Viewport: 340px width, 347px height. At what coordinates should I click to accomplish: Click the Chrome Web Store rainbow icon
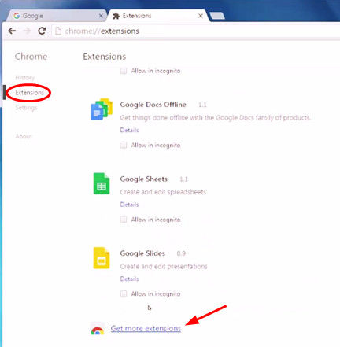pos(98,330)
